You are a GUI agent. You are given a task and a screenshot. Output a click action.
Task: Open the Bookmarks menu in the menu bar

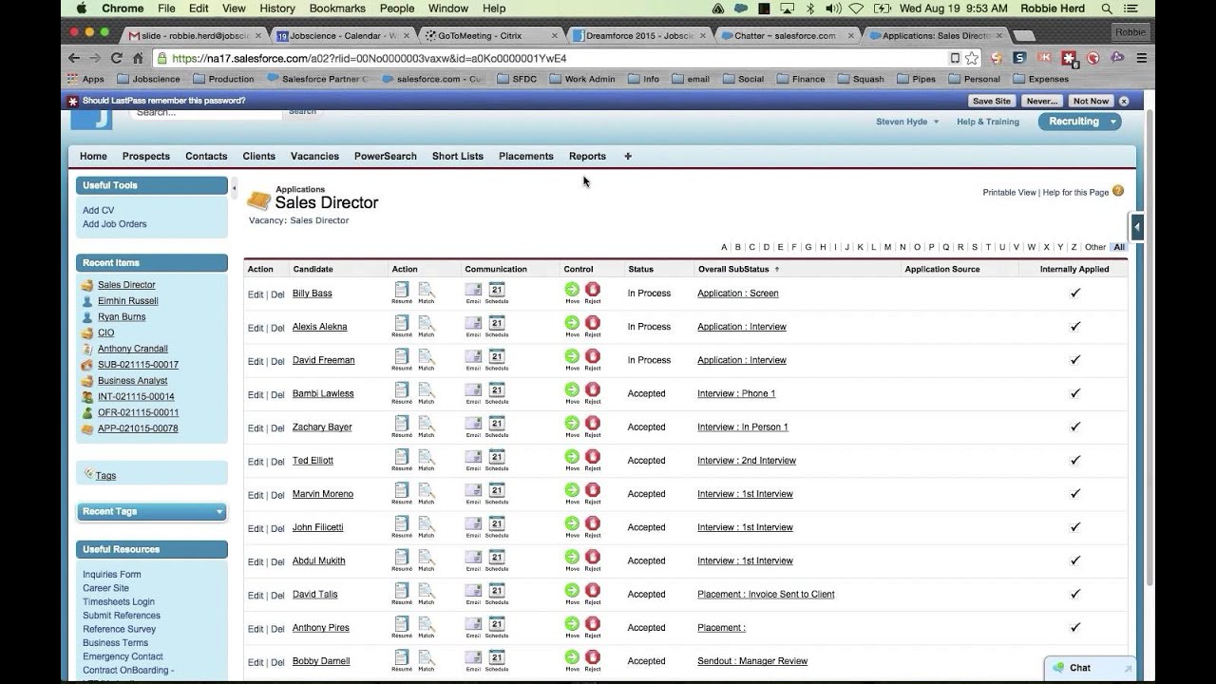click(x=335, y=9)
